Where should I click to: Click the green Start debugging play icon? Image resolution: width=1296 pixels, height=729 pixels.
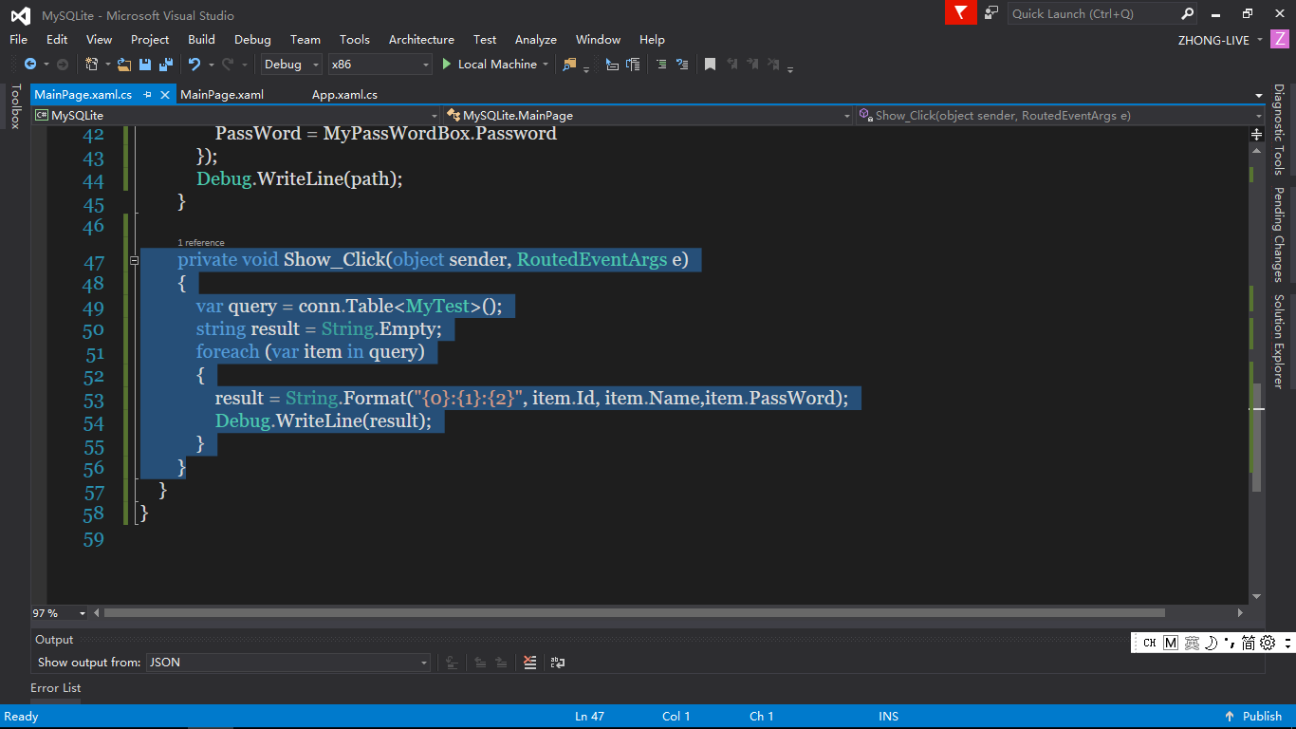pyautogui.click(x=447, y=65)
